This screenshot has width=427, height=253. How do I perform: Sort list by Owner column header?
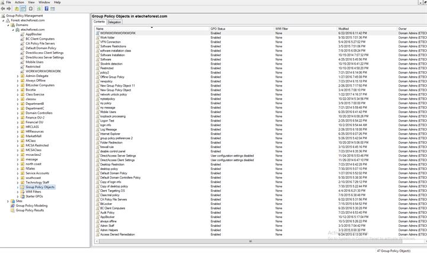412,28
